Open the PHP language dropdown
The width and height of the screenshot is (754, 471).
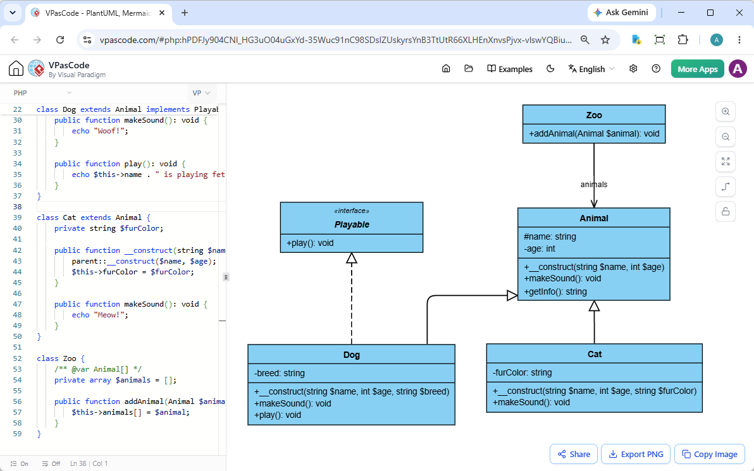(42, 93)
